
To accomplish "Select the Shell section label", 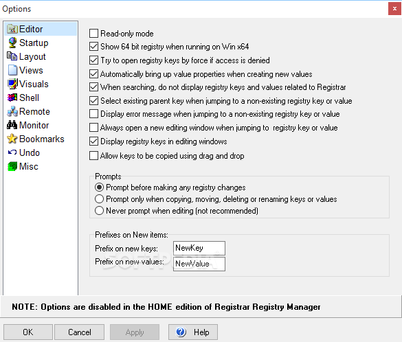I will click(x=29, y=98).
